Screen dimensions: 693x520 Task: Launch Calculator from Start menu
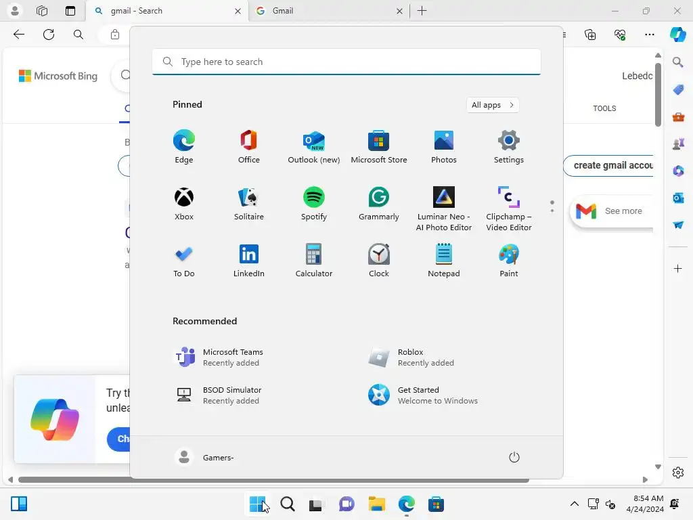(x=314, y=261)
